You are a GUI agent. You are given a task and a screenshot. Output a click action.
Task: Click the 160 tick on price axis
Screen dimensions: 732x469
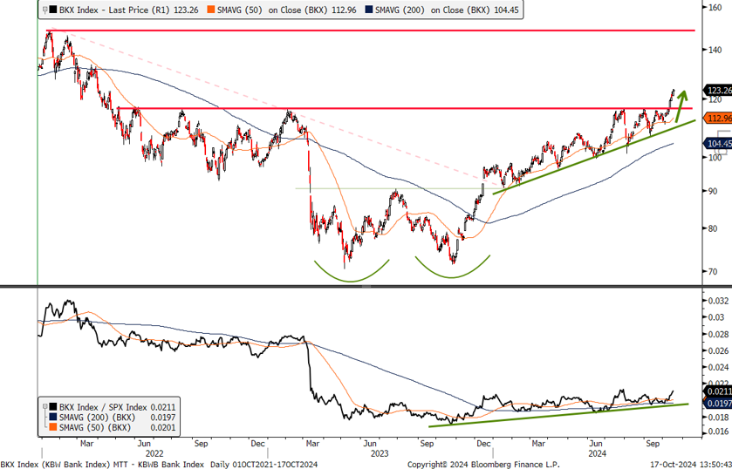pyautogui.click(x=715, y=8)
